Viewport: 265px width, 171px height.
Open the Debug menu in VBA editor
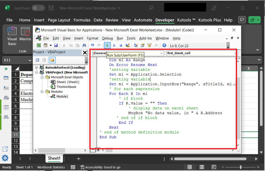click(107, 38)
